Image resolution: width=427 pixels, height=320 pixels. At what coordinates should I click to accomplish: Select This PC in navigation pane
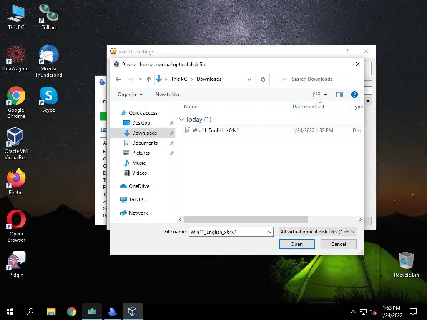coord(137,200)
